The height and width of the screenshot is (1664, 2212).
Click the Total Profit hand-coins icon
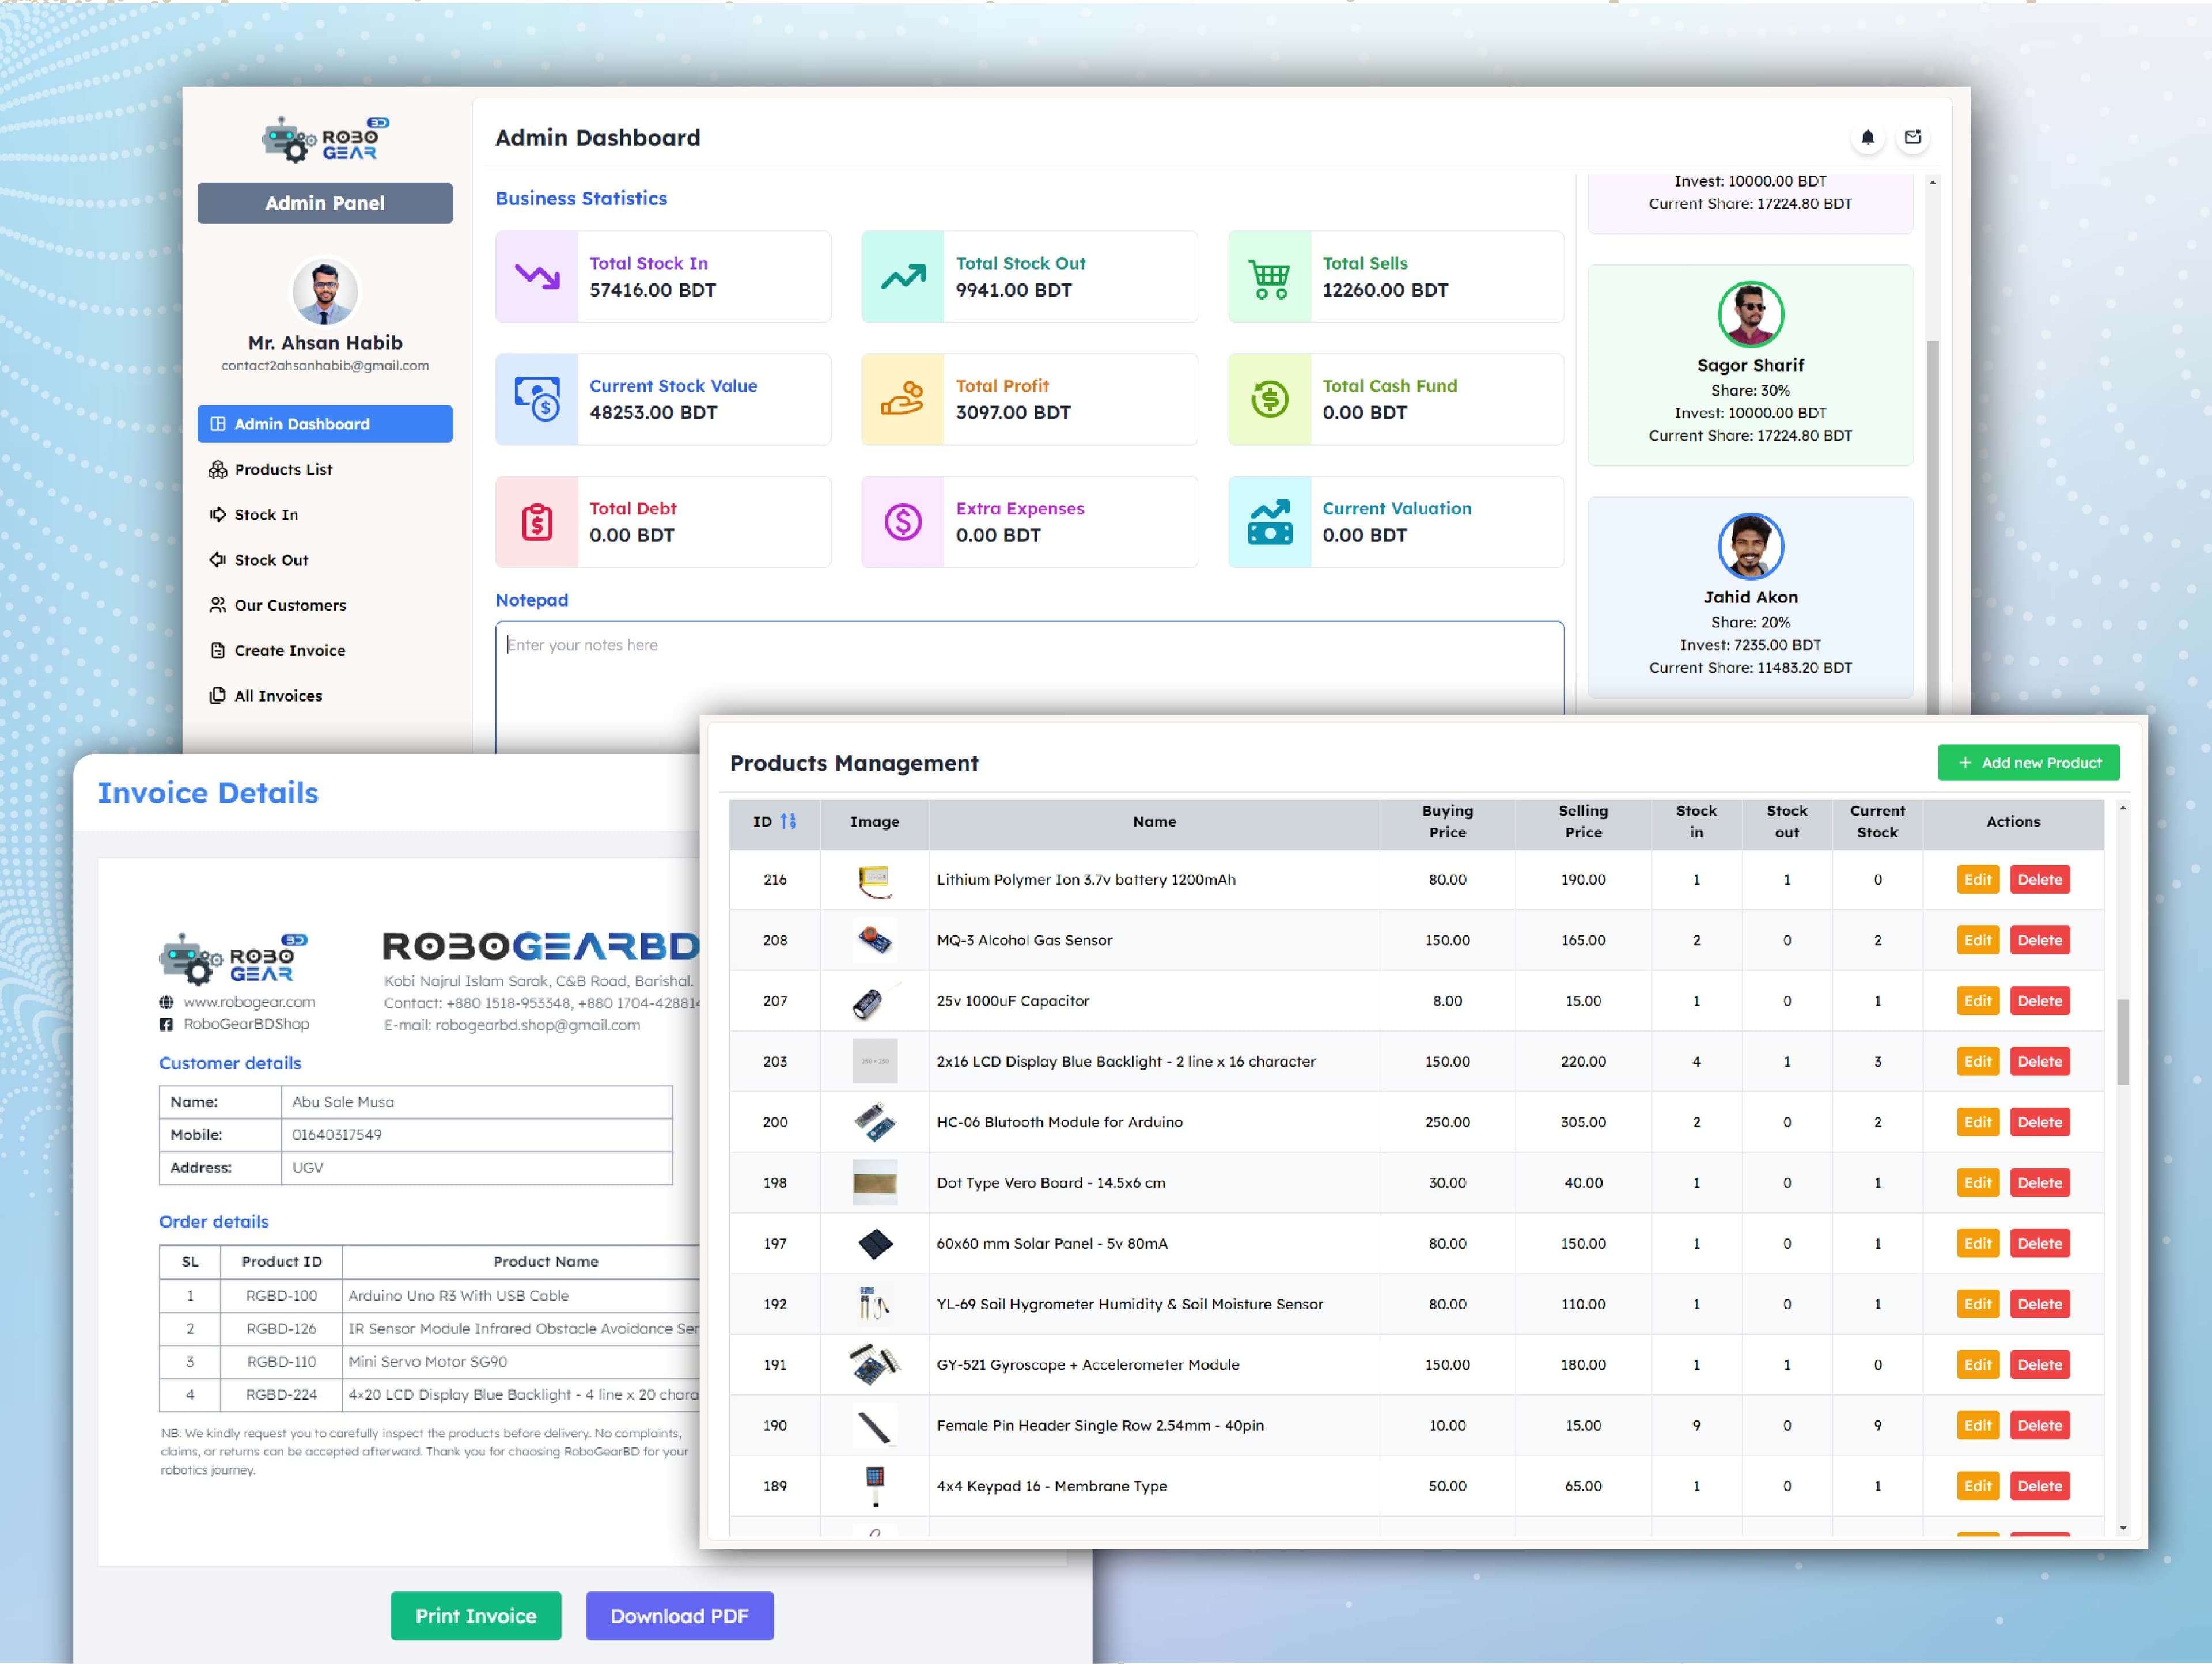(902, 399)
